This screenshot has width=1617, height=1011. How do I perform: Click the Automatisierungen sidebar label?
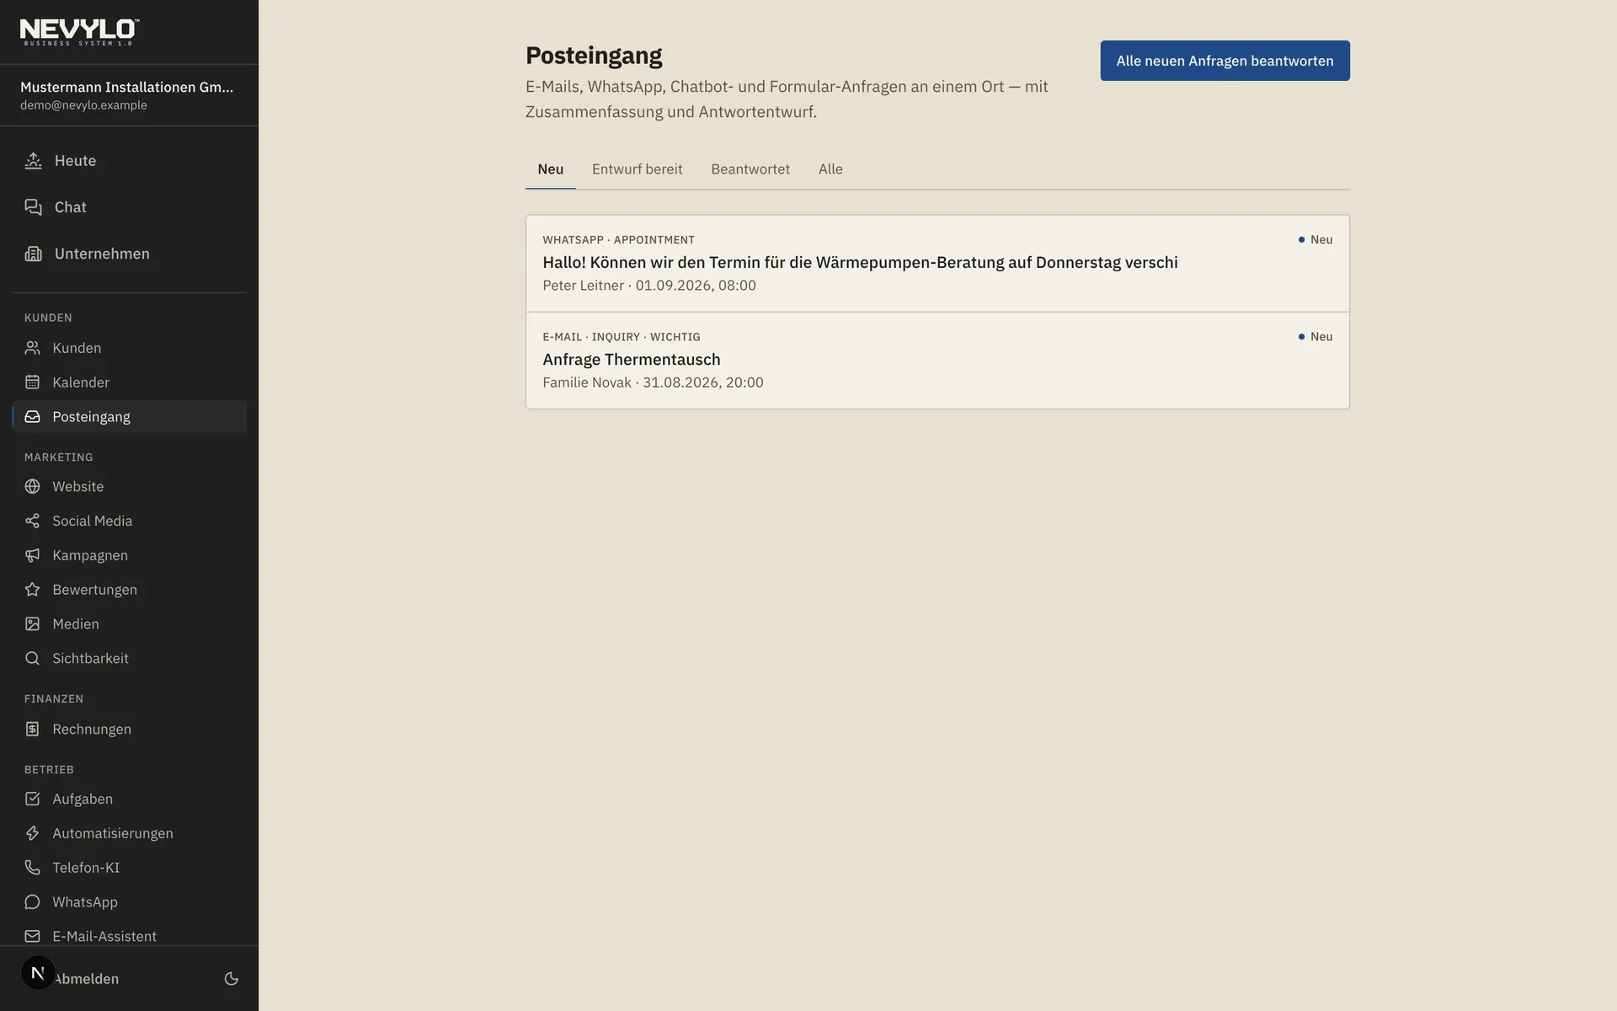click(113, 833)
